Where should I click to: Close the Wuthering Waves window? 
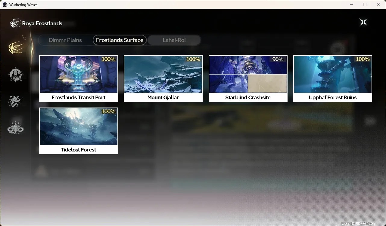click(x=379, y=5)
